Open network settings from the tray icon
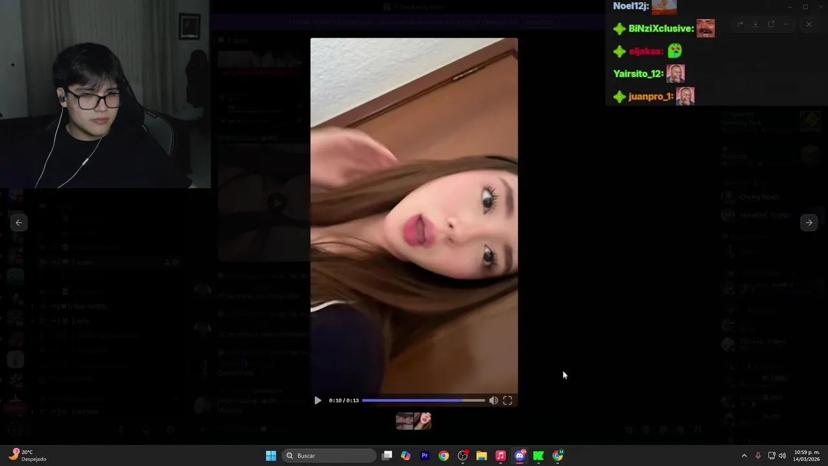828x466 pixels. click(771, 456)
